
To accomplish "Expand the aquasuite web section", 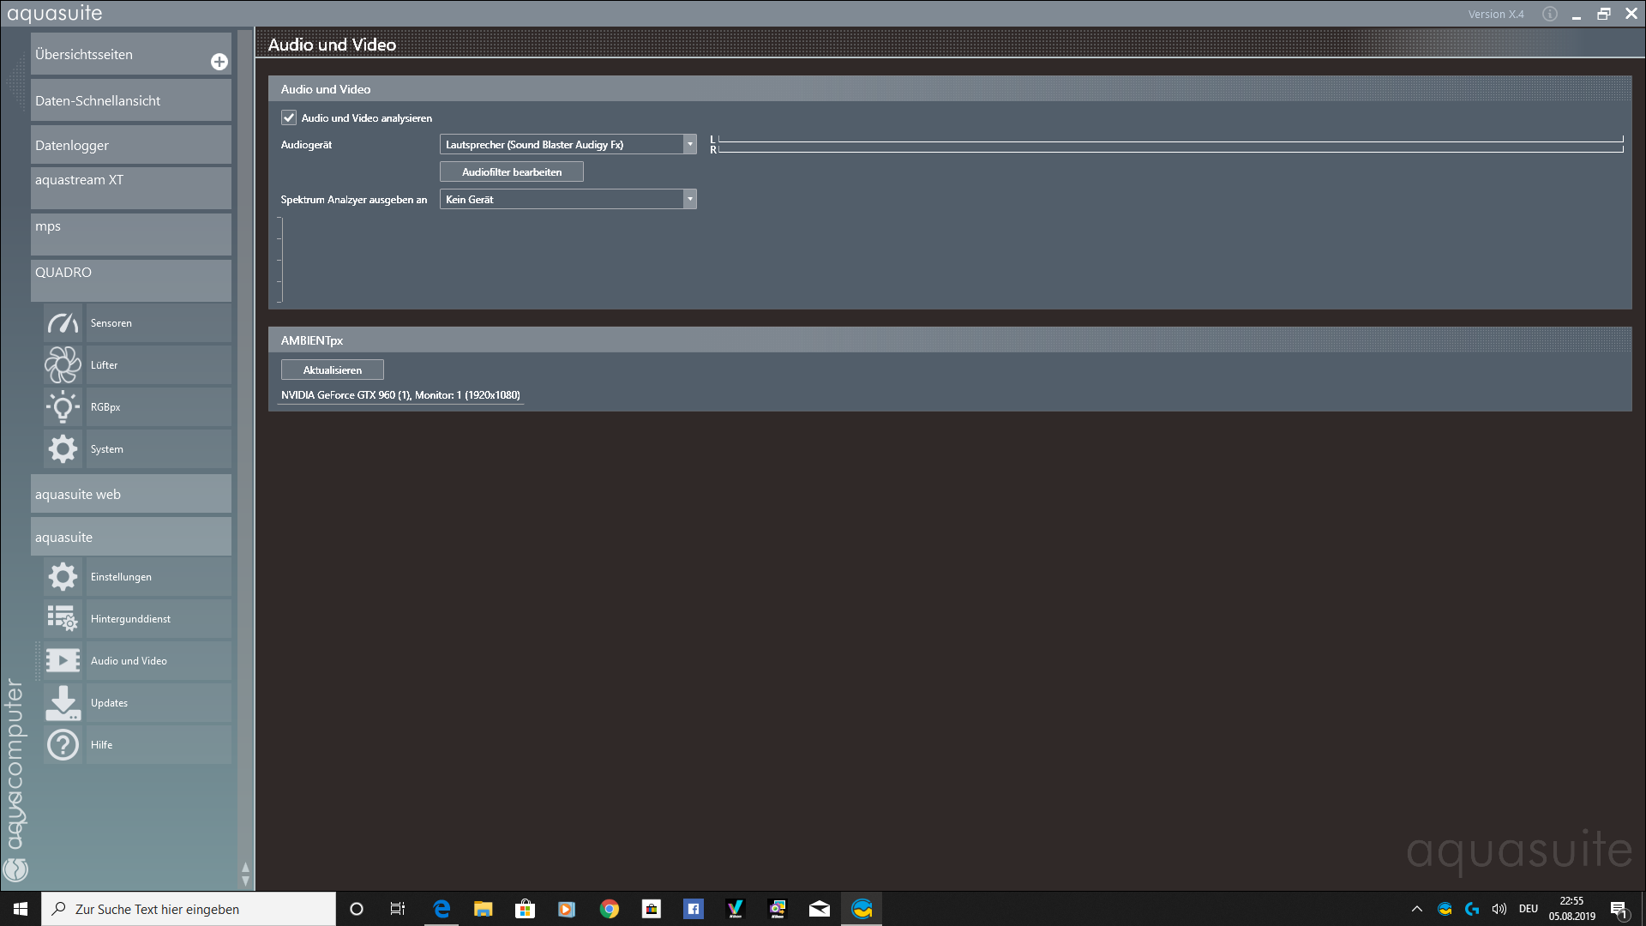I will click(130, 495).
